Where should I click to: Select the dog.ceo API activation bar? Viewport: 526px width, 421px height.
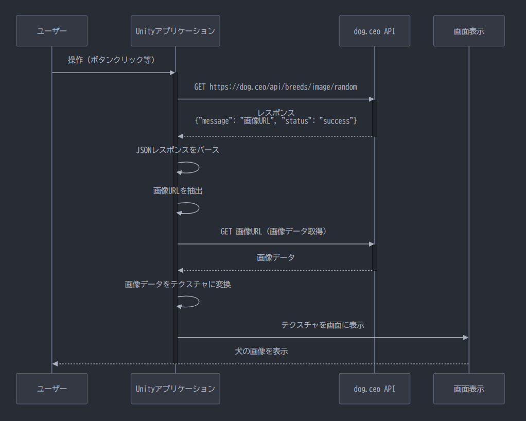(375, 118)
